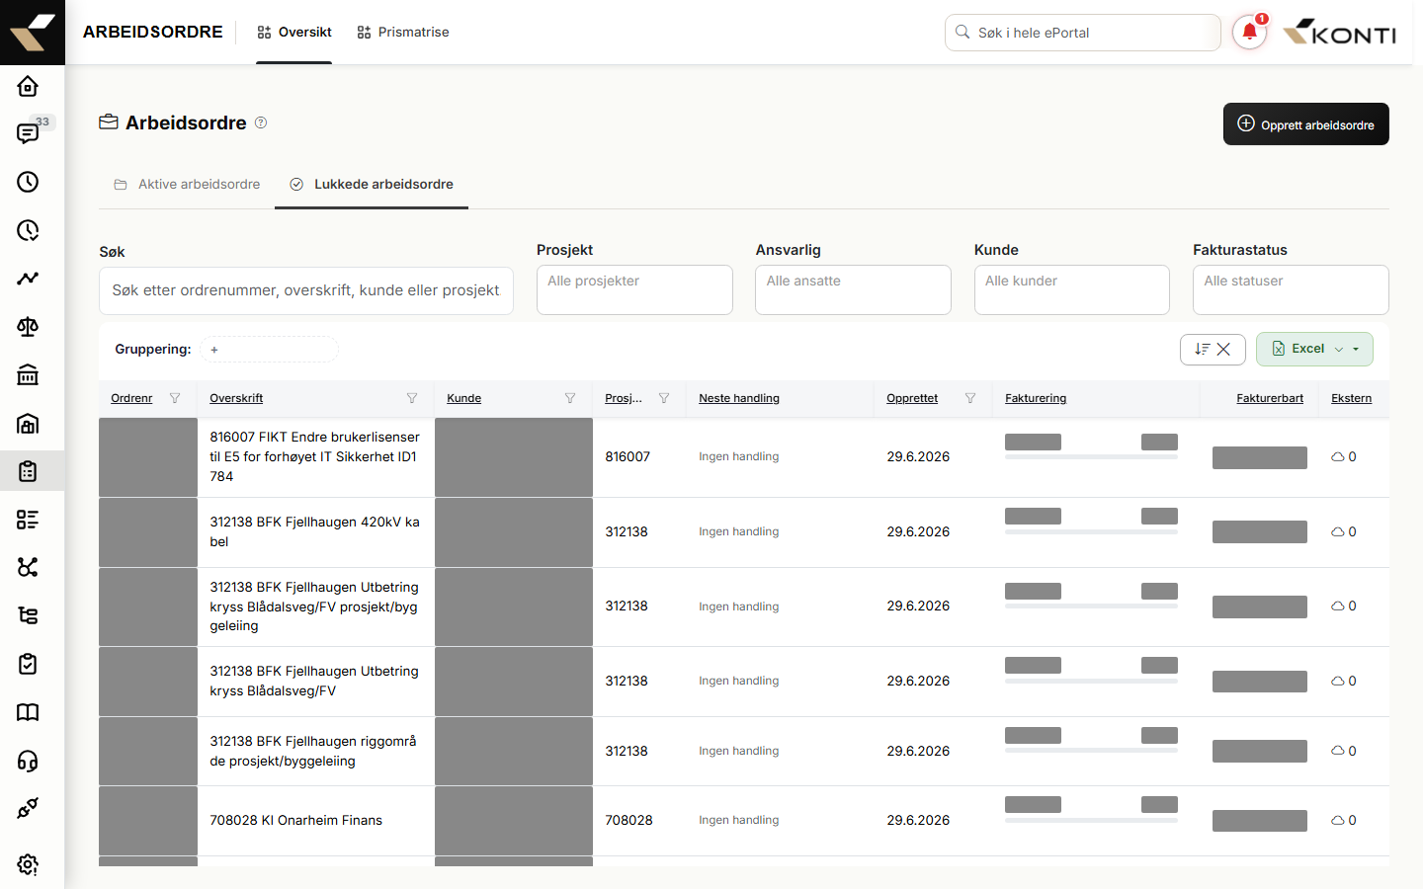Click the Konti logo in top-left corner
This screenshot has width=1423, height=889.
33,33
